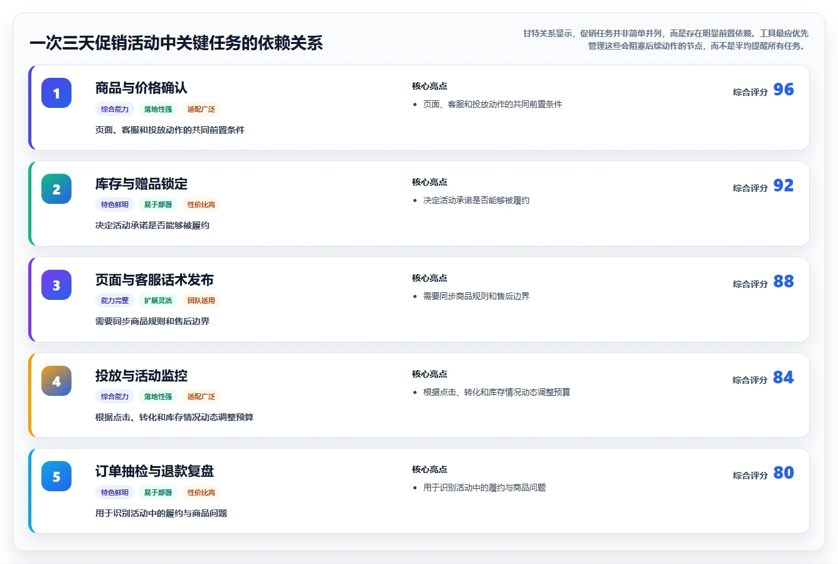Click description 决定活动承诺是否能够被履约 below the tags
The width and height of the screenshot is (838, 564).
(x=152, y=226)
